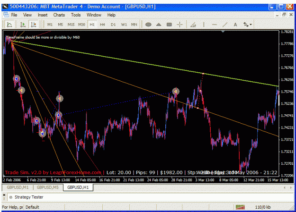Close the Strategy Tester panel with x
The height and width of the screenshot is (212, 296).
pos(4,195)
